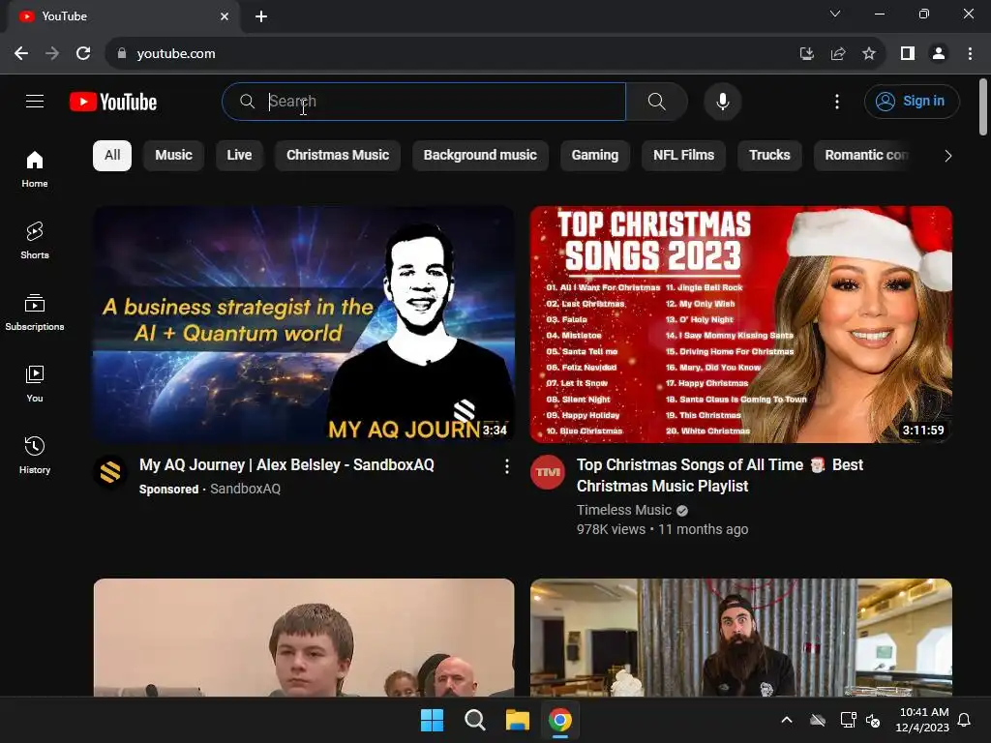Select the Gaming filter chip

tap(595, 156)
